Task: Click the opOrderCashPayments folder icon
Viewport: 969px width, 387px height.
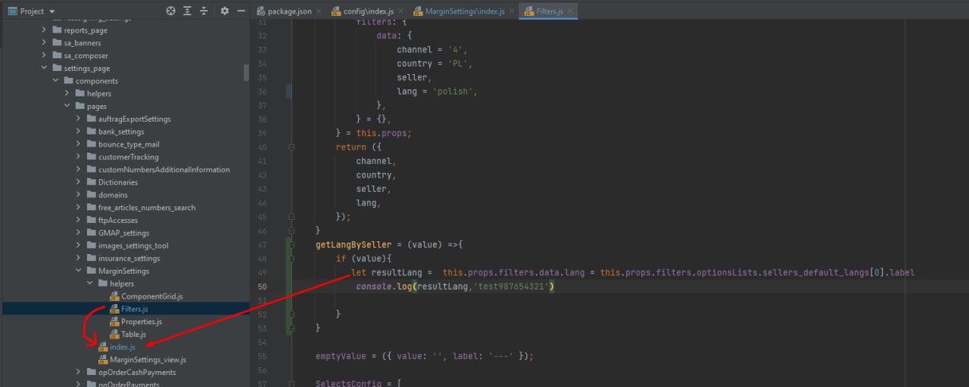Action: [x=91, y=372]
